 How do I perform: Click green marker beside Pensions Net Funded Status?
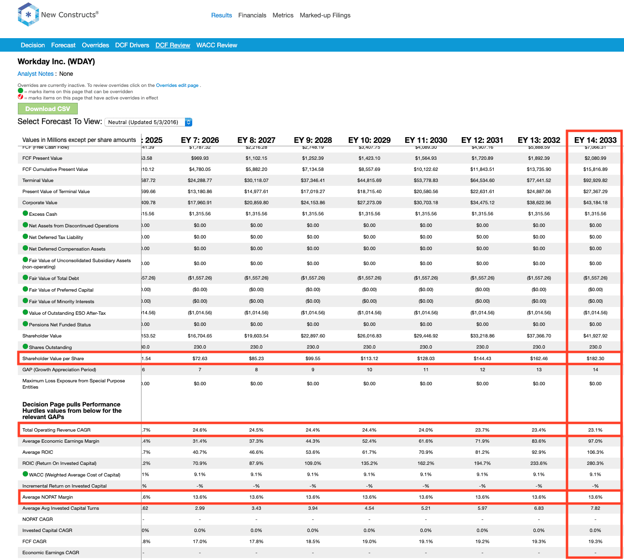coord(26,324)
